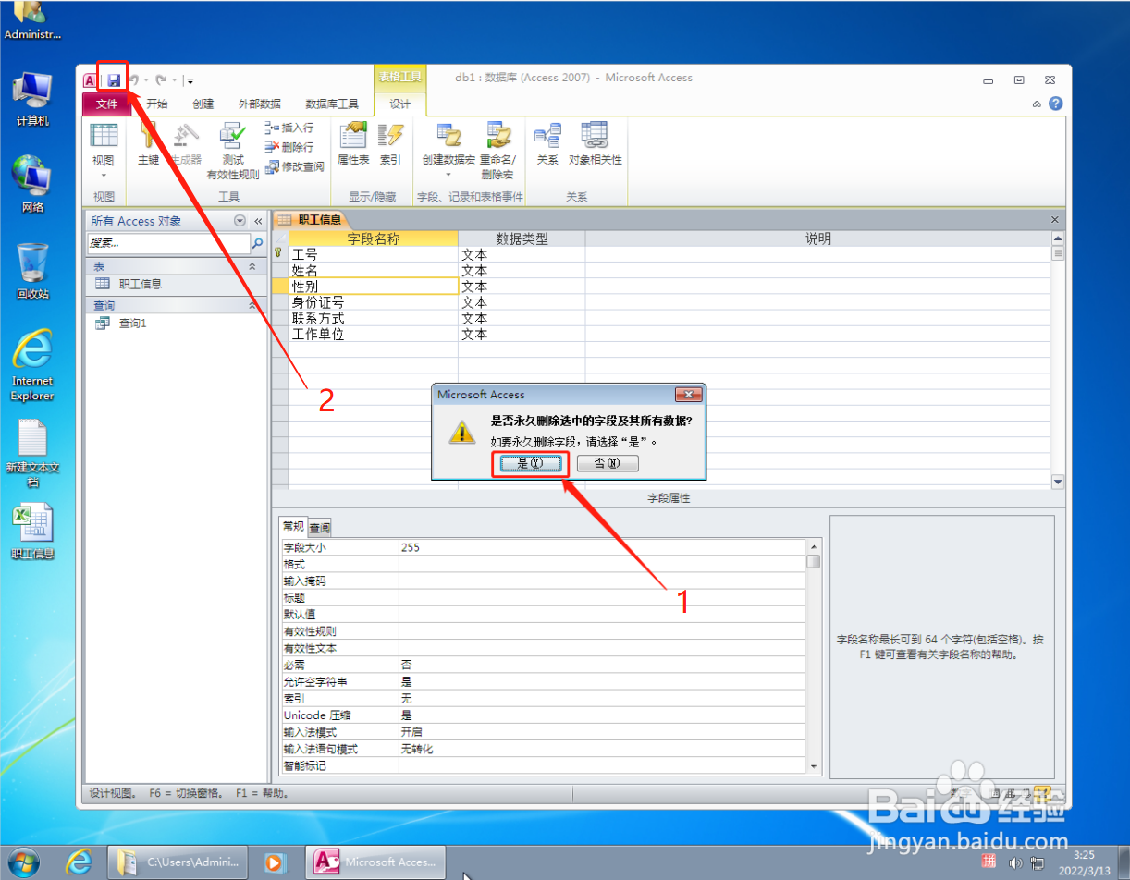The width and height of the screenshot is (1130, 880).
Task: Click the 回收站 desktop icon
Action: point(32,272)
